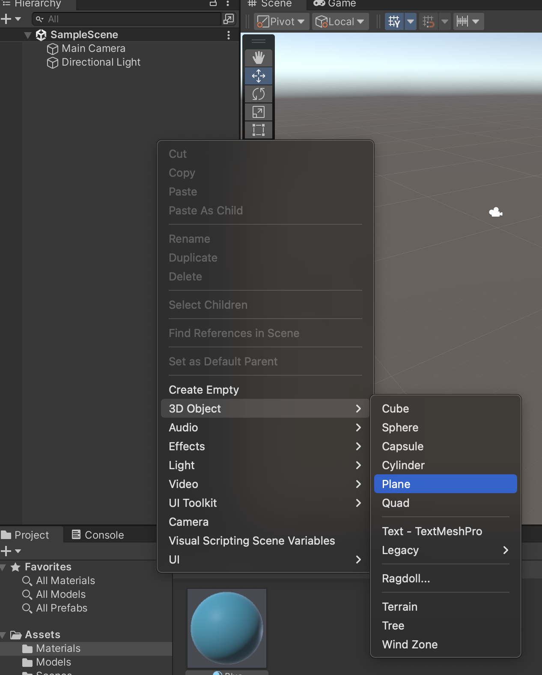Collapse the SampleScene tree arrow
Viewport: 542px width, 675px height.
(x=28, y=35)
